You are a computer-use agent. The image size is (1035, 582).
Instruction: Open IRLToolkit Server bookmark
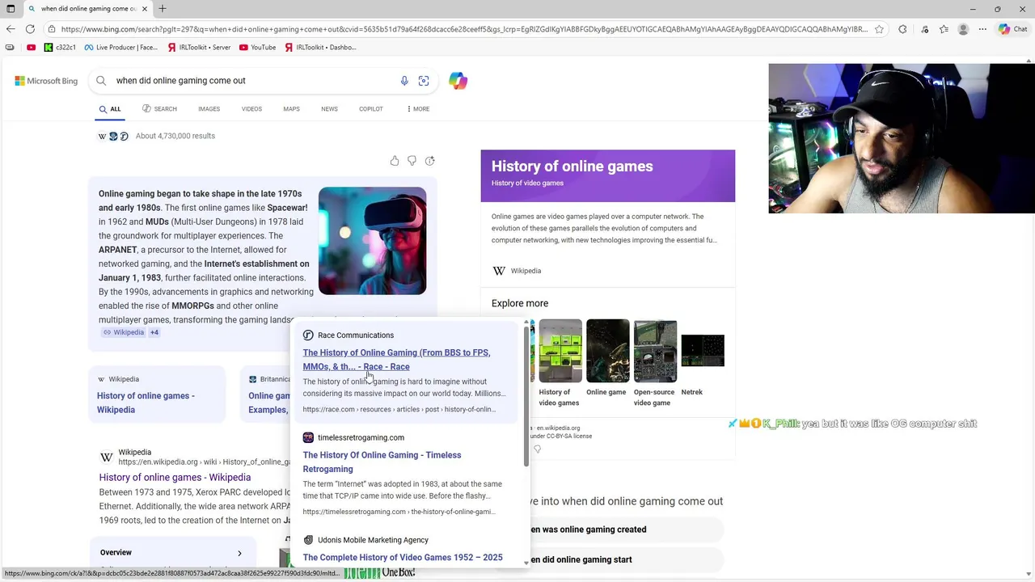[199, 48]
